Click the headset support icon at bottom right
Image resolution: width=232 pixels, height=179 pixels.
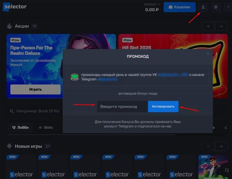[x=226, y=170]
